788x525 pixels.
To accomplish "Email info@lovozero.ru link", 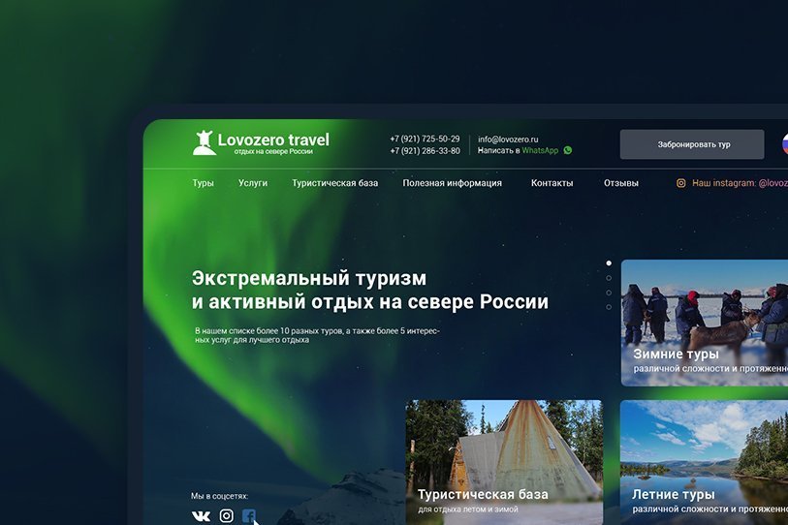I will (x=508, y=139).
